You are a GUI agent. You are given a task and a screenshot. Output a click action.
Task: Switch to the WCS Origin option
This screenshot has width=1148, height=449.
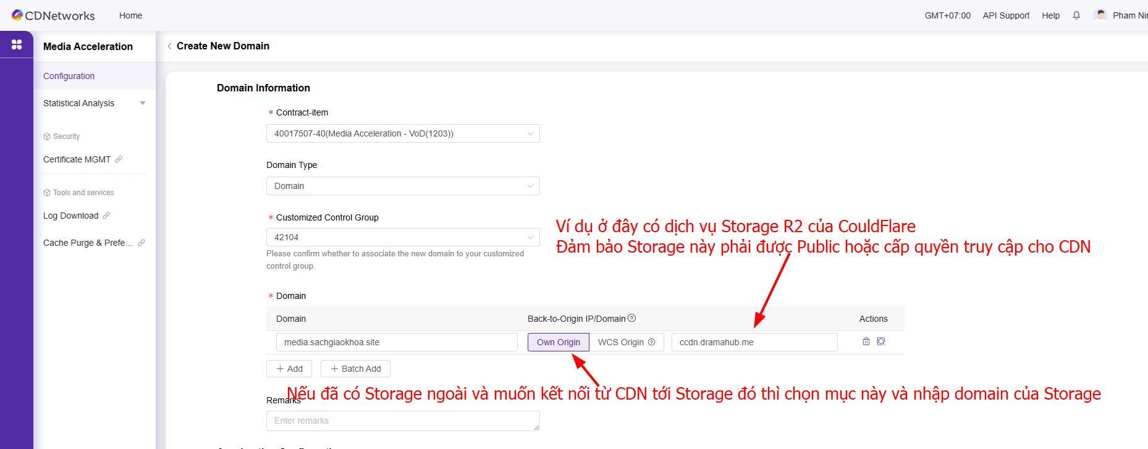click(x=621, y=342)
